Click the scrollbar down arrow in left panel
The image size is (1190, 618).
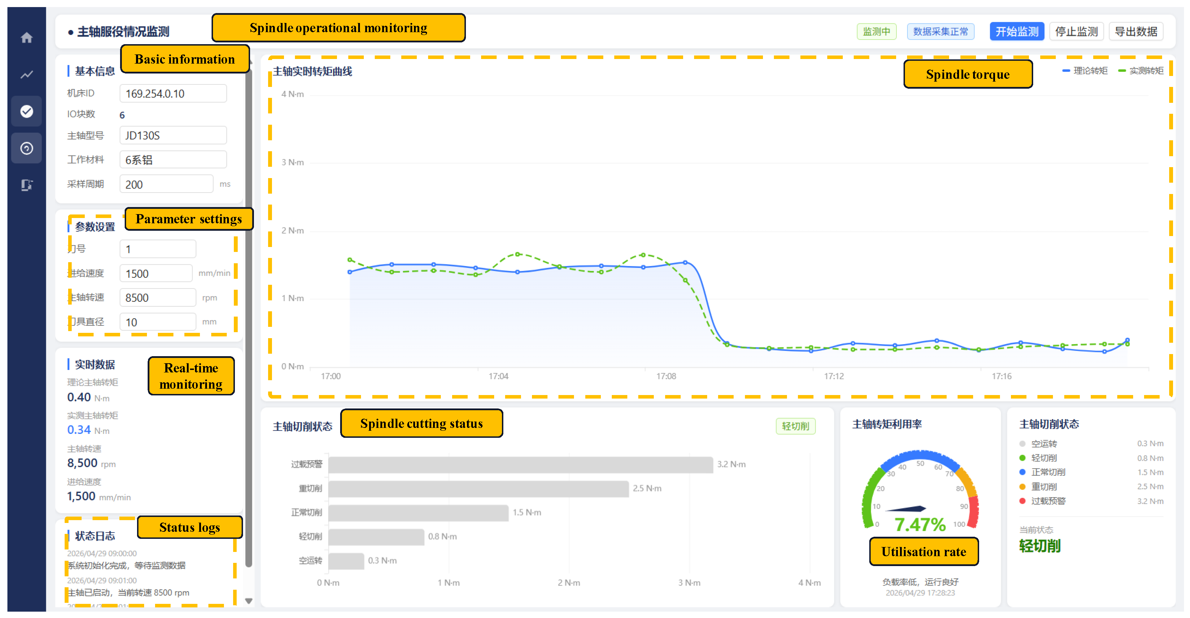[x=249, y=601]
